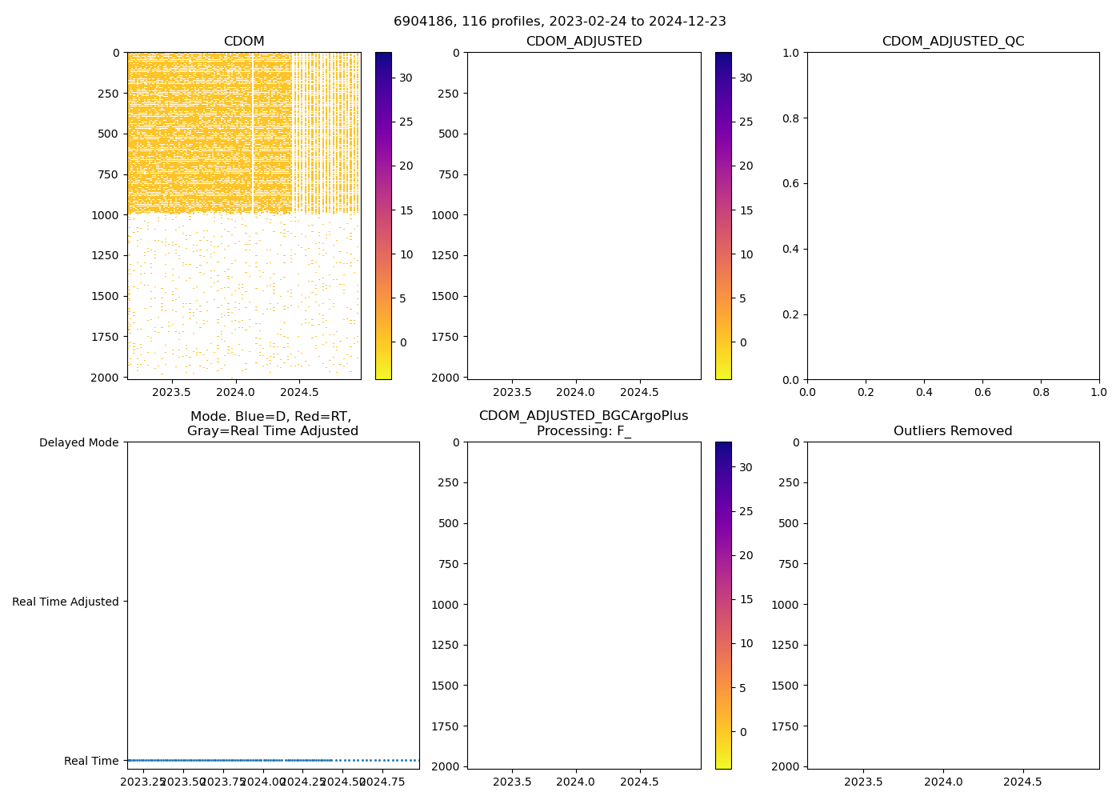
Task: Click the colorbar beside the CDOM heatmap
Action: point(383,216)
